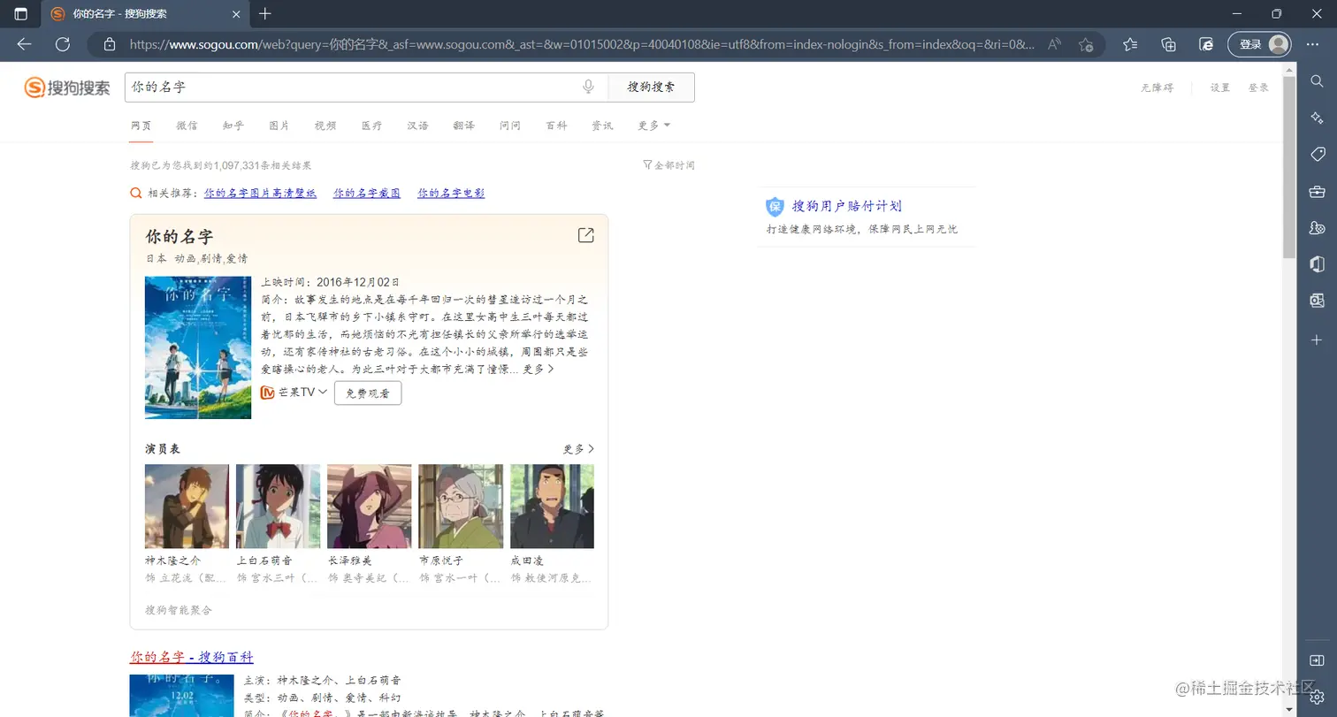The image size is (1337, 717).
Task: Add this page to favorites
Action: 1086,44
